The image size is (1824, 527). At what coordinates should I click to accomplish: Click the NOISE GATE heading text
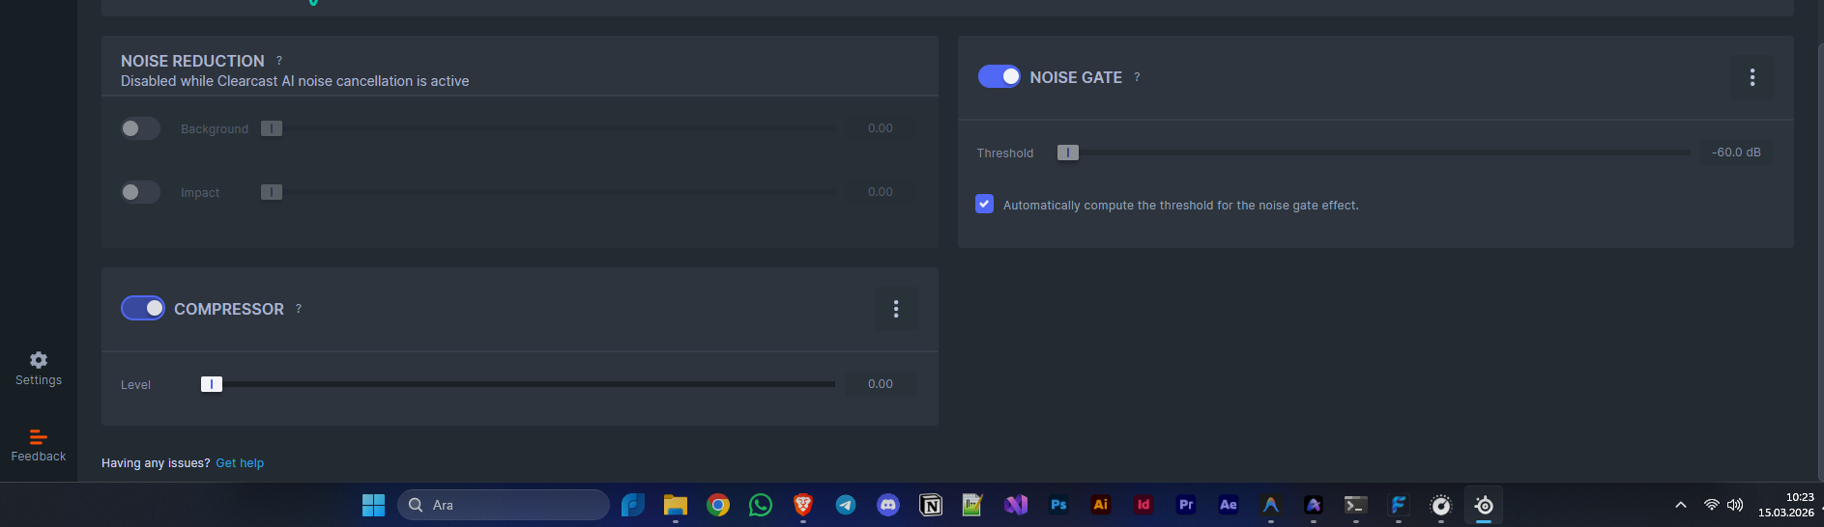click(1076, 77)
